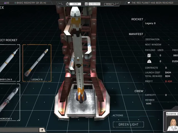This screenshot has height=133, width=178.
Task: Click the 13:24 time display field
Action: (x=75, y=4)
